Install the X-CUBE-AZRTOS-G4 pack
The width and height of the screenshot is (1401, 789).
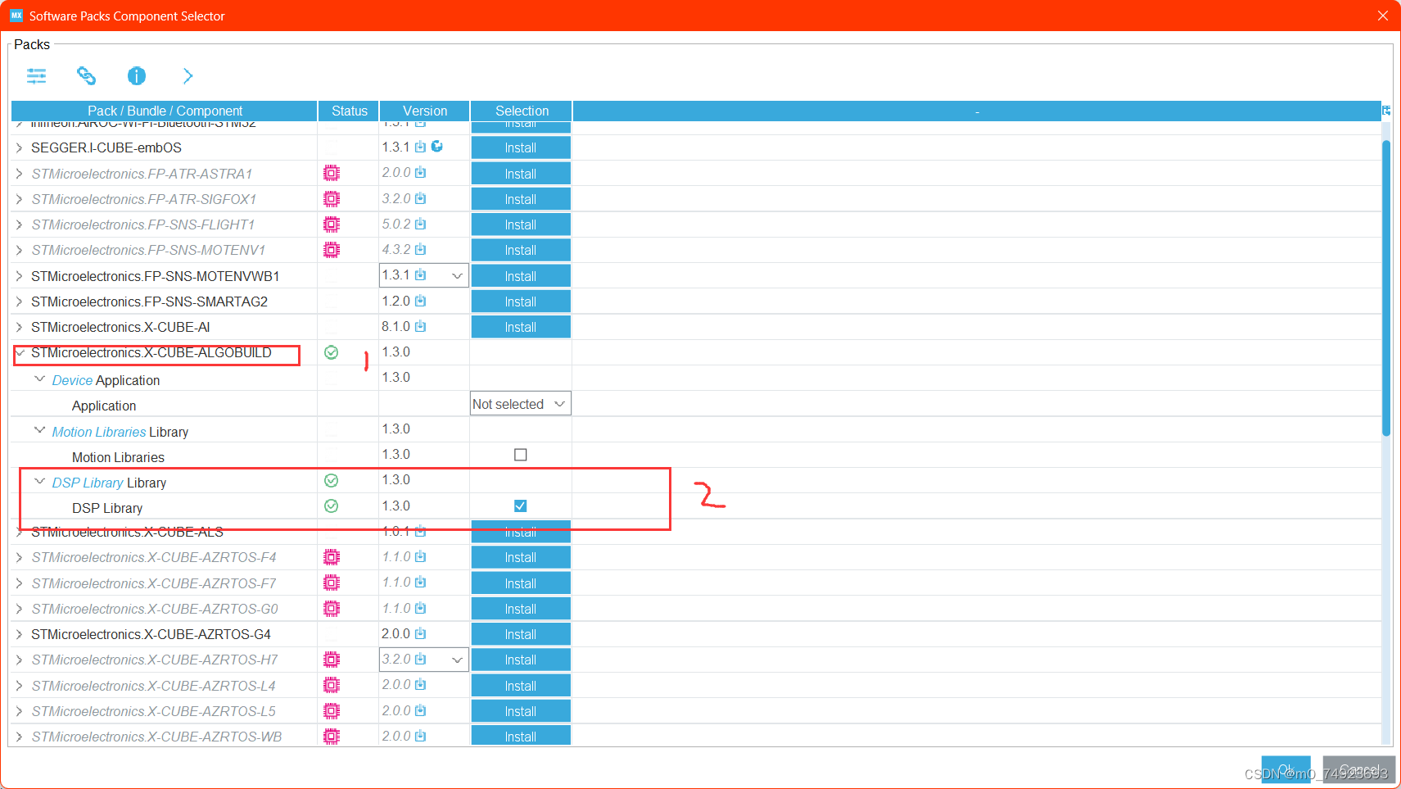[x=521, y=634]
